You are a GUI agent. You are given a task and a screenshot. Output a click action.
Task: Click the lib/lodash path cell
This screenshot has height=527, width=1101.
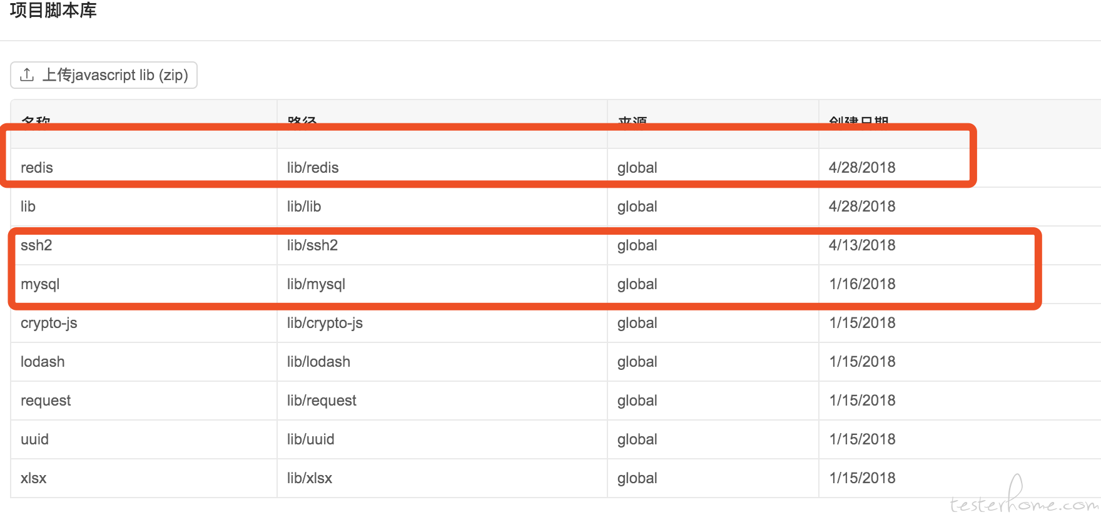[x=318, y=362]
